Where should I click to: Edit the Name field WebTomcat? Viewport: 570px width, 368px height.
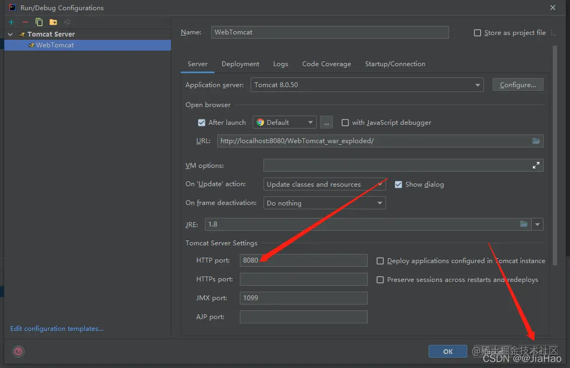click(x=330, y=32)
